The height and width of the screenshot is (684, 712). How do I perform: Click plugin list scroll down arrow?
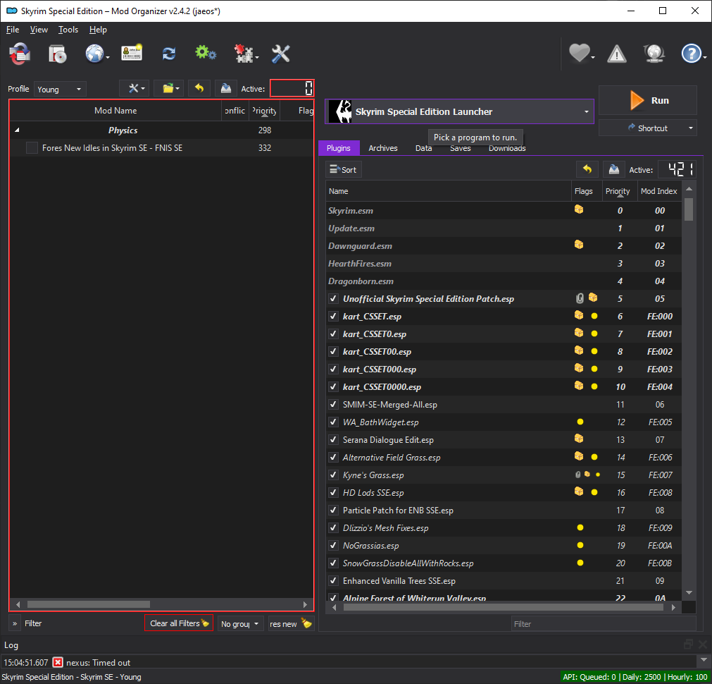pos(689,592)
